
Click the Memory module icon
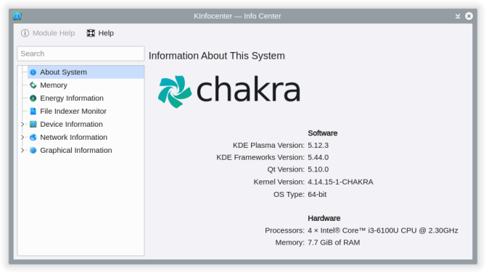pos(33,85)
